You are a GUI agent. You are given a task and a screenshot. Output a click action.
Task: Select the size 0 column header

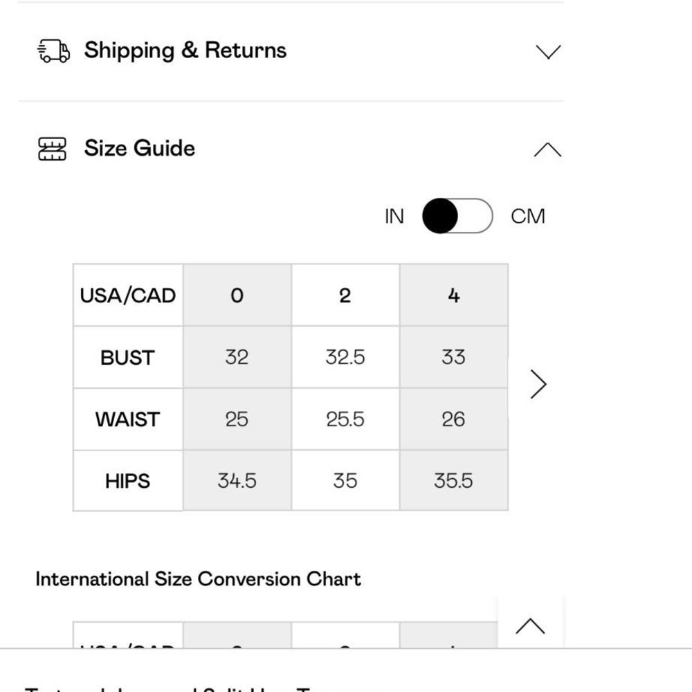237,295
